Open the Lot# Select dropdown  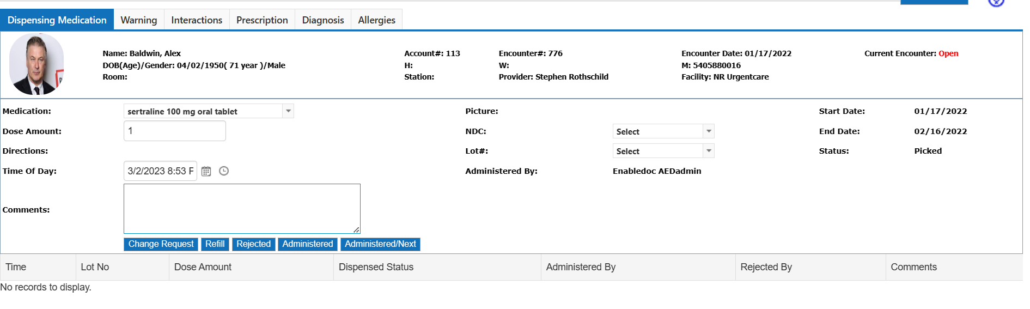(x=708, y=151)
